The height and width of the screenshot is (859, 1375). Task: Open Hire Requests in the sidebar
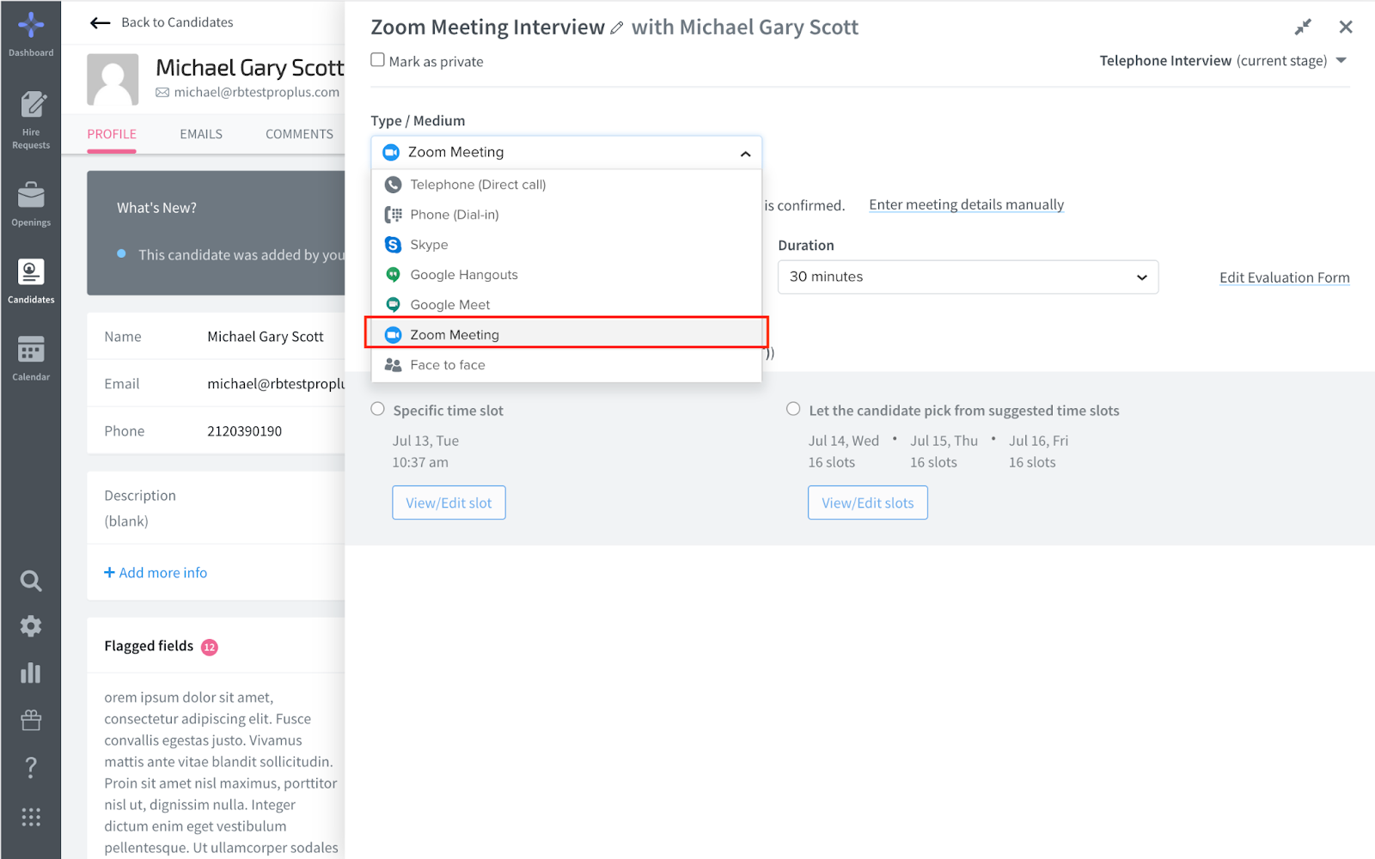(31, 120)
